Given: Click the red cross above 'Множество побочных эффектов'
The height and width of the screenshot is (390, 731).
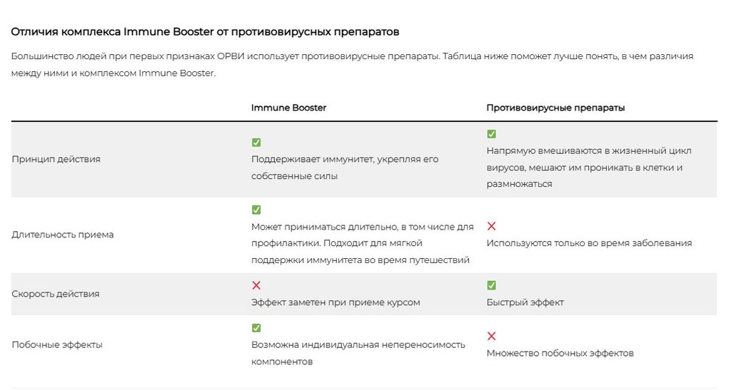Looking at the screenshot, I should coord(491,336).
